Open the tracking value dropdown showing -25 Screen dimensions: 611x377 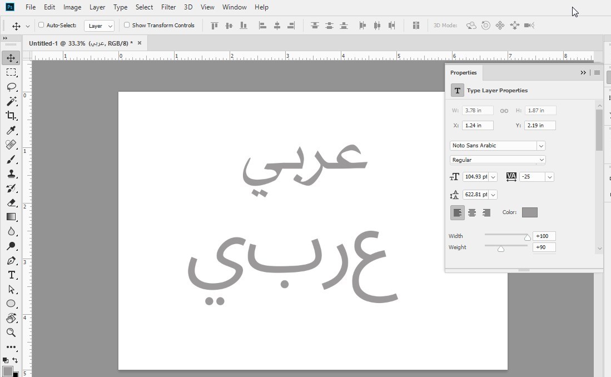[549, 177]
